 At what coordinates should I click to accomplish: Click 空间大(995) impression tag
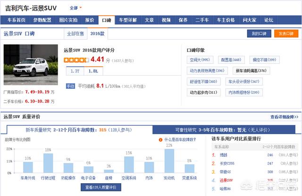pyautogui.click(x=200, y=60)
